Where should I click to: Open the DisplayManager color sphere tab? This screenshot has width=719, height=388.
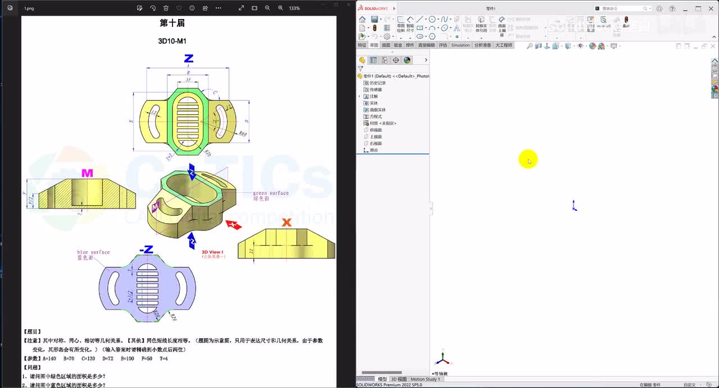tap(407, 60)
